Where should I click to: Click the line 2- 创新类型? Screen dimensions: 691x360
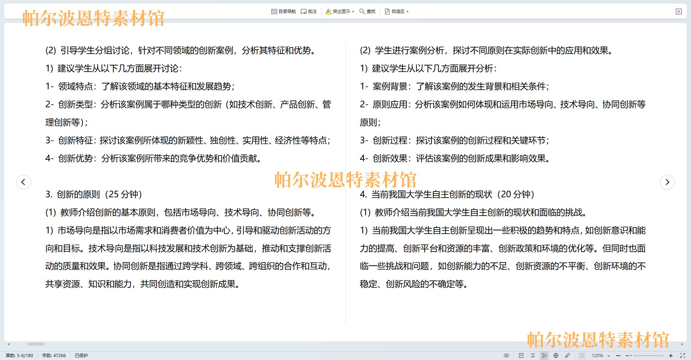click(188, 113)
